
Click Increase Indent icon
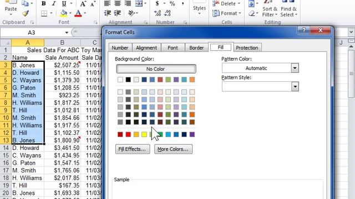117,13
